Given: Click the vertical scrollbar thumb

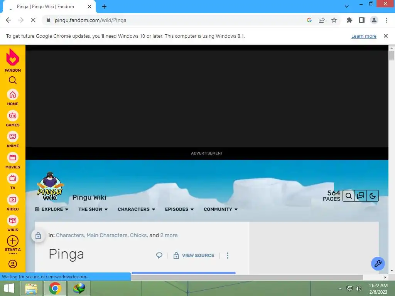Looking at the screenshot, I should (x=392, y=55).
